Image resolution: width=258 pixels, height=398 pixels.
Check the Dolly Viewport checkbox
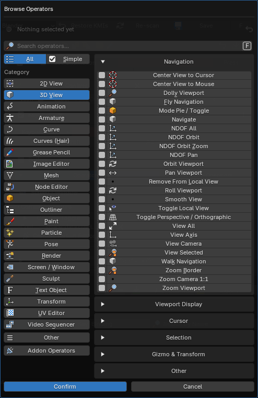102,93
